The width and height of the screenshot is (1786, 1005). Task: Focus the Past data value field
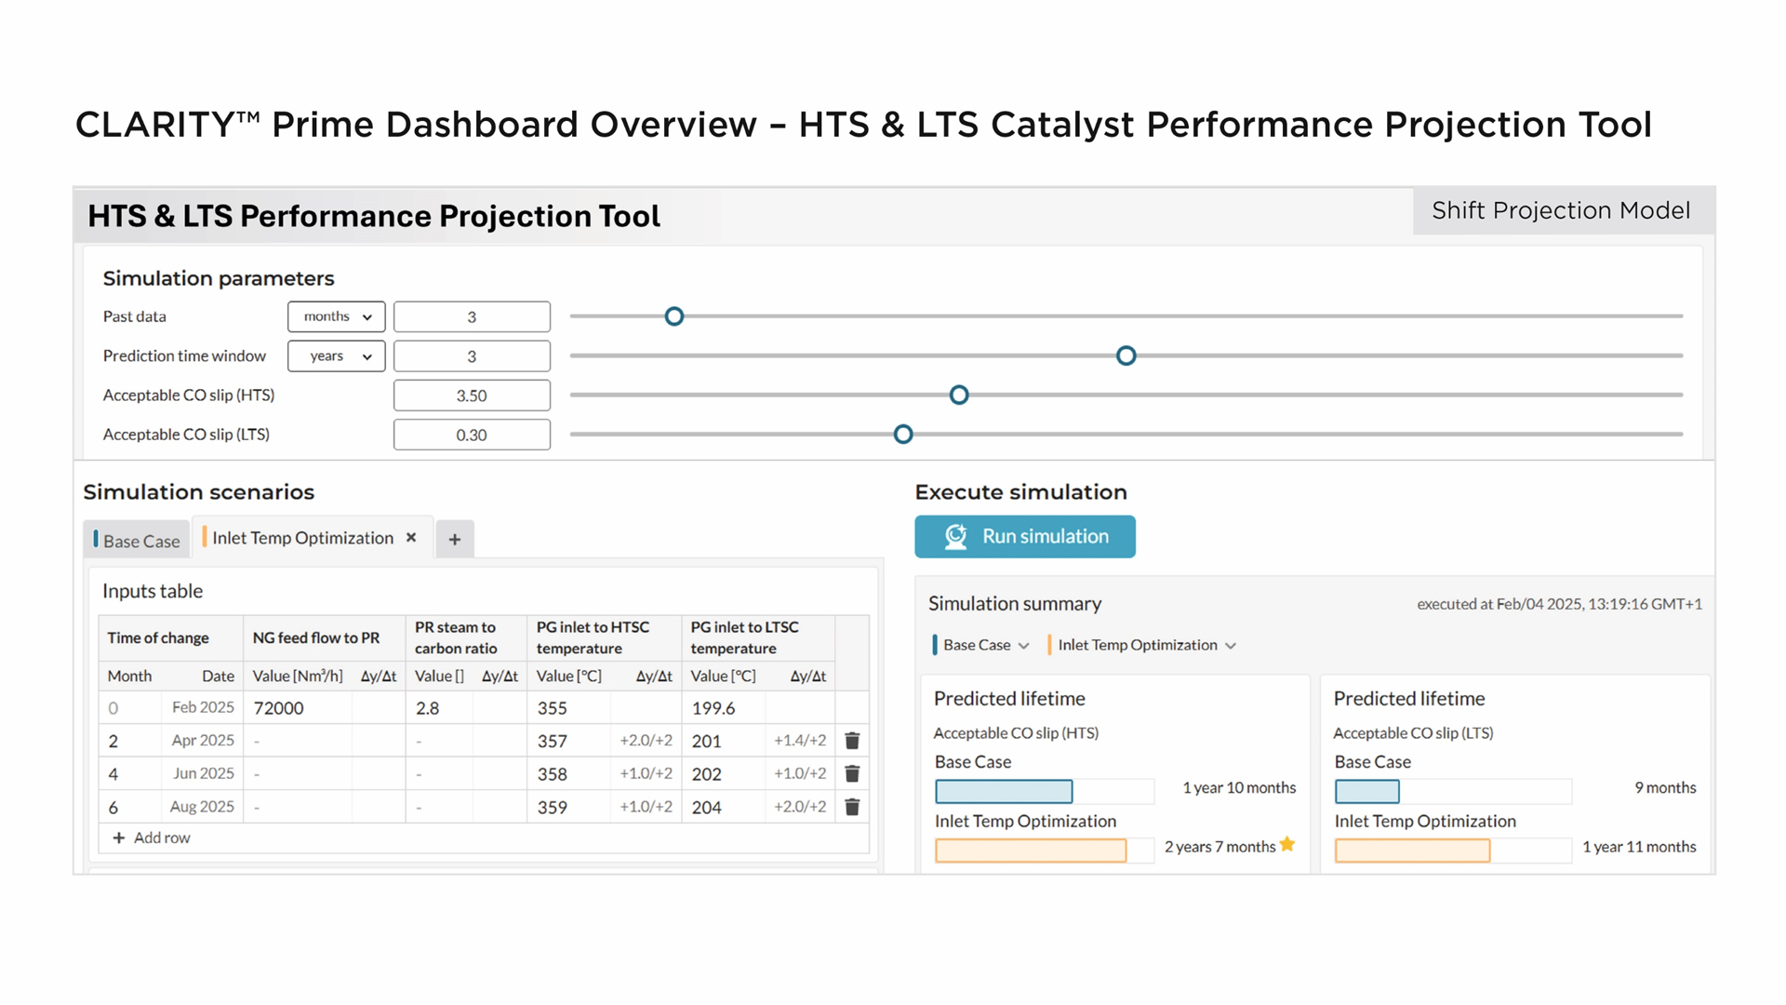point(472,316)
